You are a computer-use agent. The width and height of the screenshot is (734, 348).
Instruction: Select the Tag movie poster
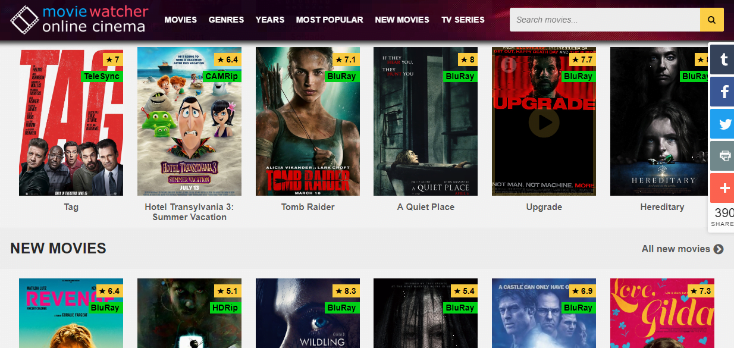coord(71,121)
